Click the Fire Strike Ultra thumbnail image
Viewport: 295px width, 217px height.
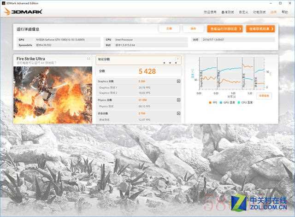(53, 95)
